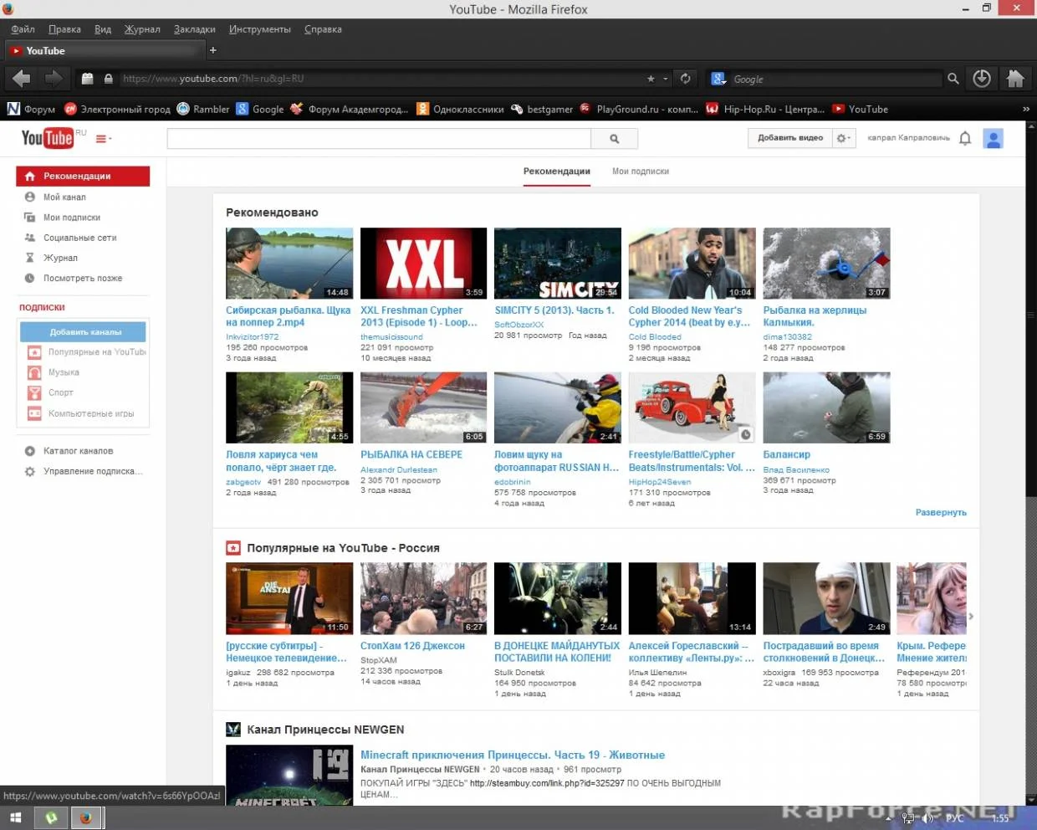Screen dimensions: 1037x830
Task: Open the XXL Freshman Cypher thumbnail
Action: click(423, 264)
